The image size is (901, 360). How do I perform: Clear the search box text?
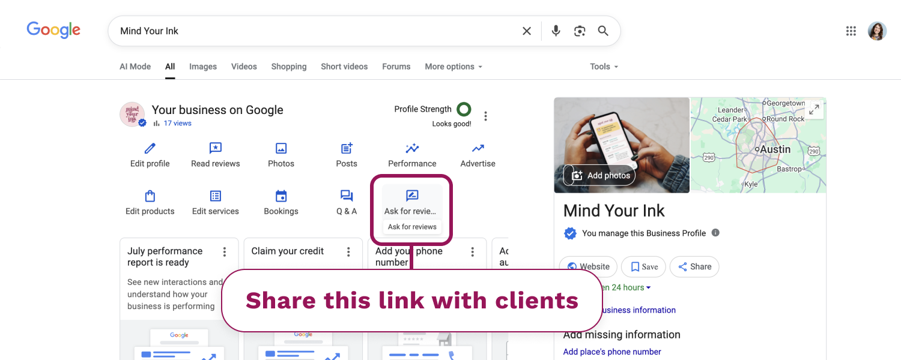(527, 31)
